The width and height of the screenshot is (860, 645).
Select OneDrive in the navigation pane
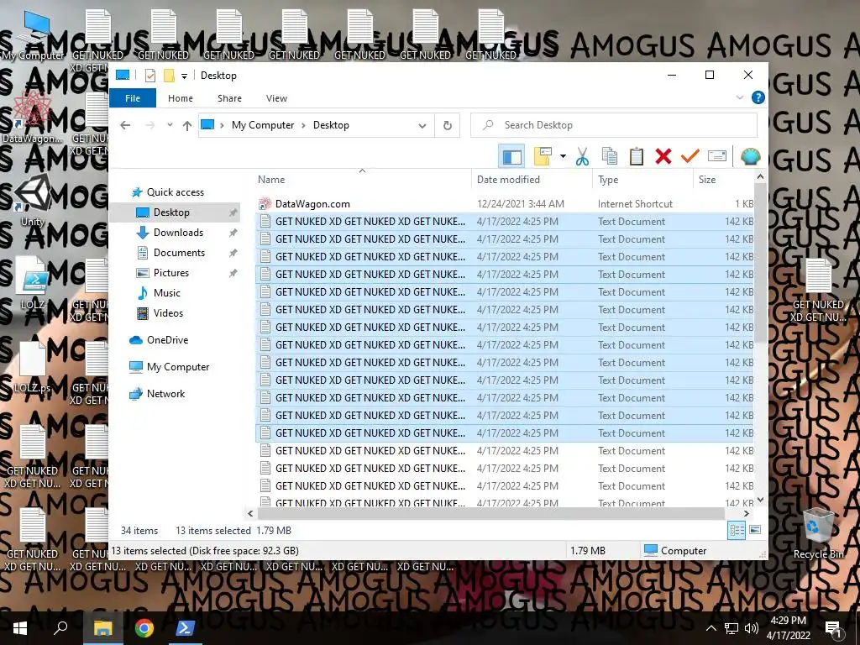point(167,340)
